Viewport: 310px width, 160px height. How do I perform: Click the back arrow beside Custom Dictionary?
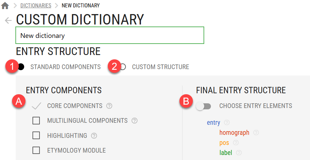click(8, 20)
